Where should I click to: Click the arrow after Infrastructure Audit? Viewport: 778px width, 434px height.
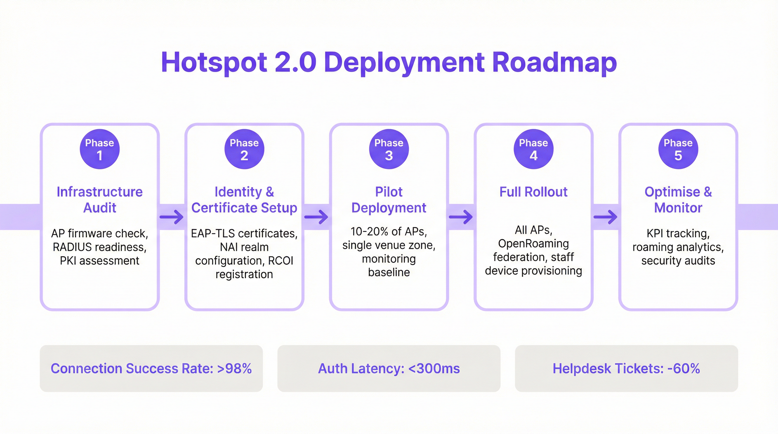171,217
